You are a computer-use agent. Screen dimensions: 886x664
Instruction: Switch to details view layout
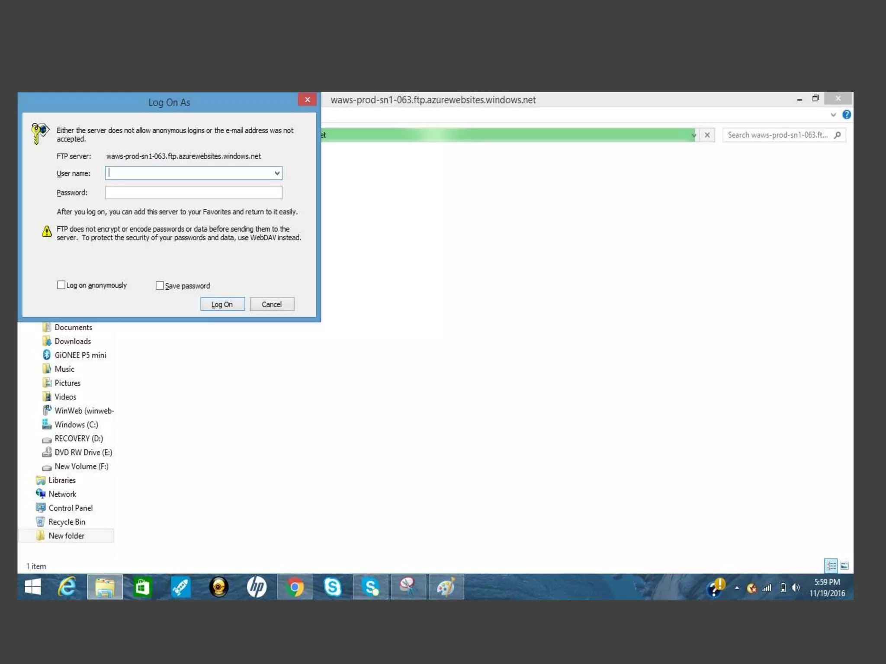pos(831,565)
